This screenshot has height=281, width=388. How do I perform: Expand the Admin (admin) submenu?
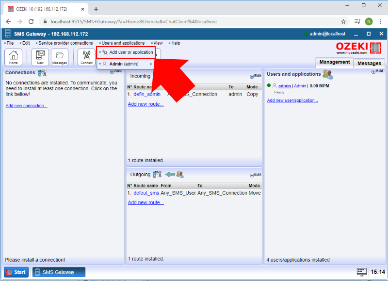126,64
